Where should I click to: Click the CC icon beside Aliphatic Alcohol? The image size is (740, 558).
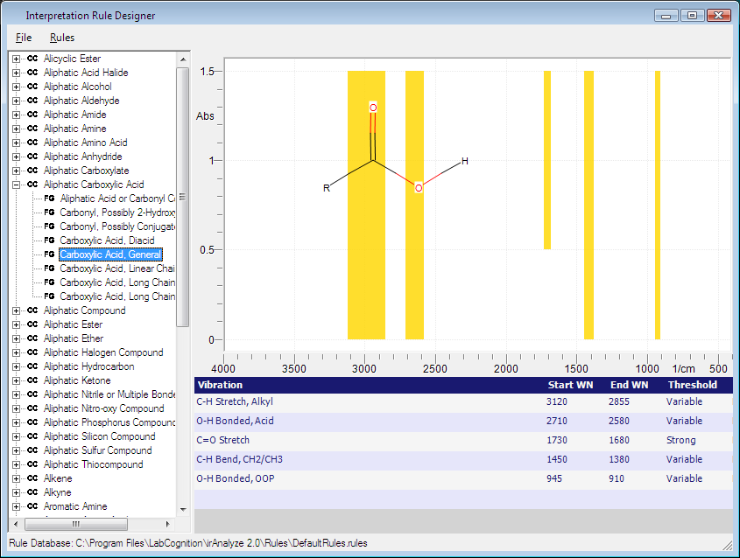coord(32,87)
